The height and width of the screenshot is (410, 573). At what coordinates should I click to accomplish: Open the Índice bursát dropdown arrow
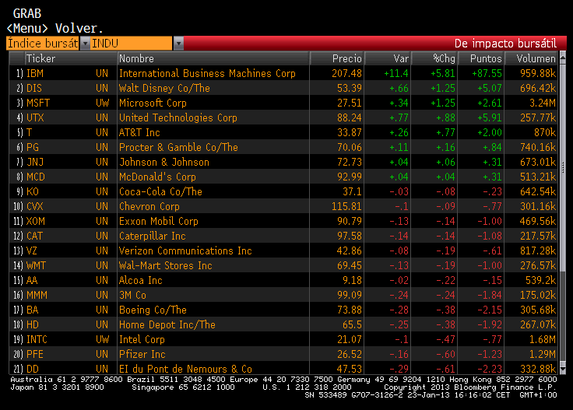pos(85,44)
